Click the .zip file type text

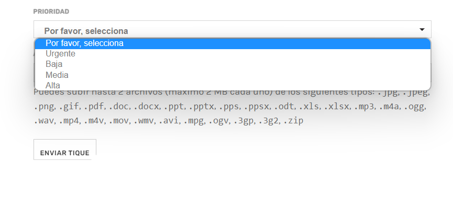(293, 121)
